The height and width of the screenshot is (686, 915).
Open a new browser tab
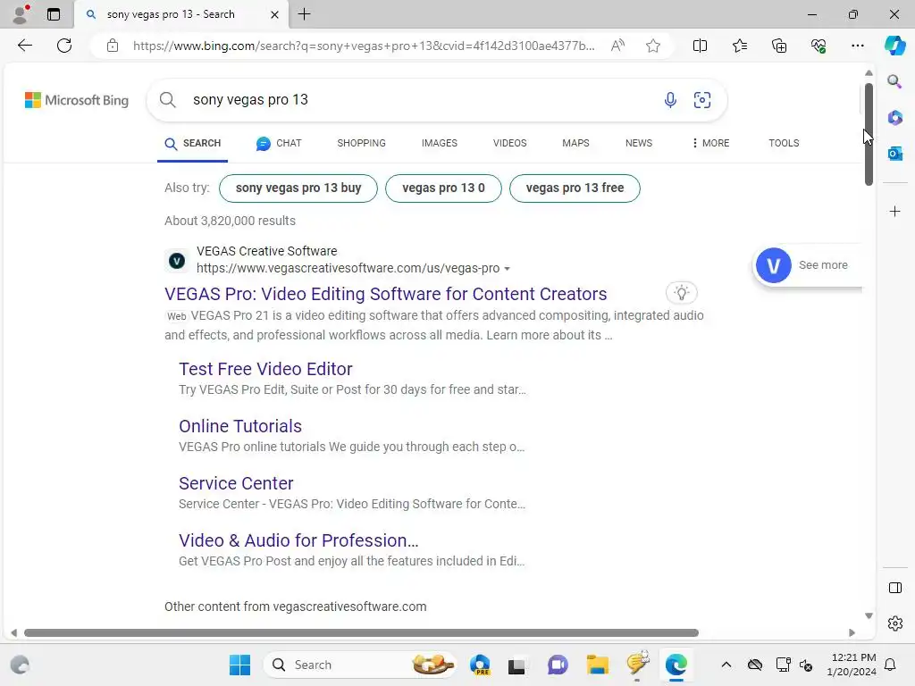click(304, 14)
